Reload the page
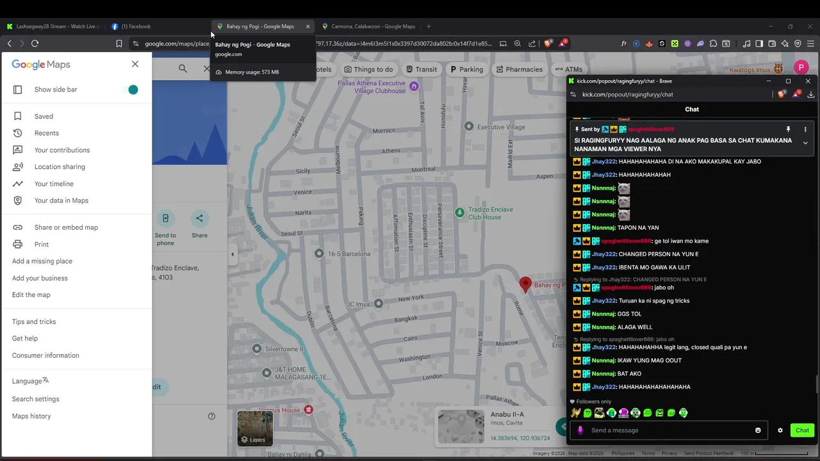This screenshot has width=820, height=461. point(35,44)
